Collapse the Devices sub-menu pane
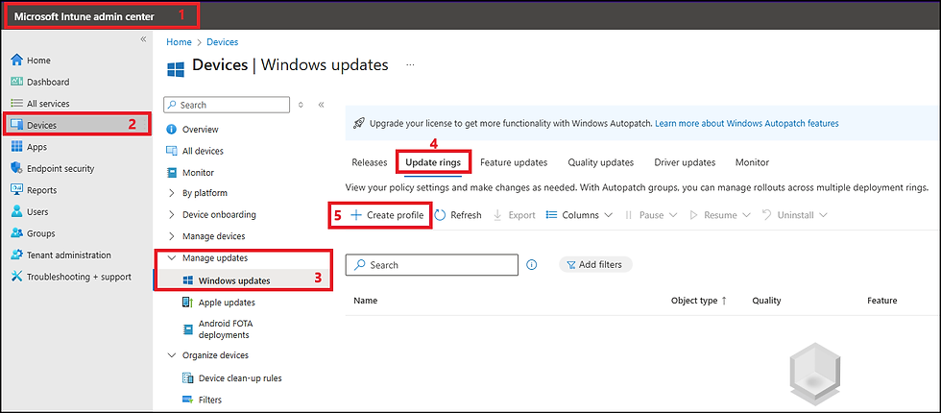Screen dimensions: 941x413 tap(321, 105)
